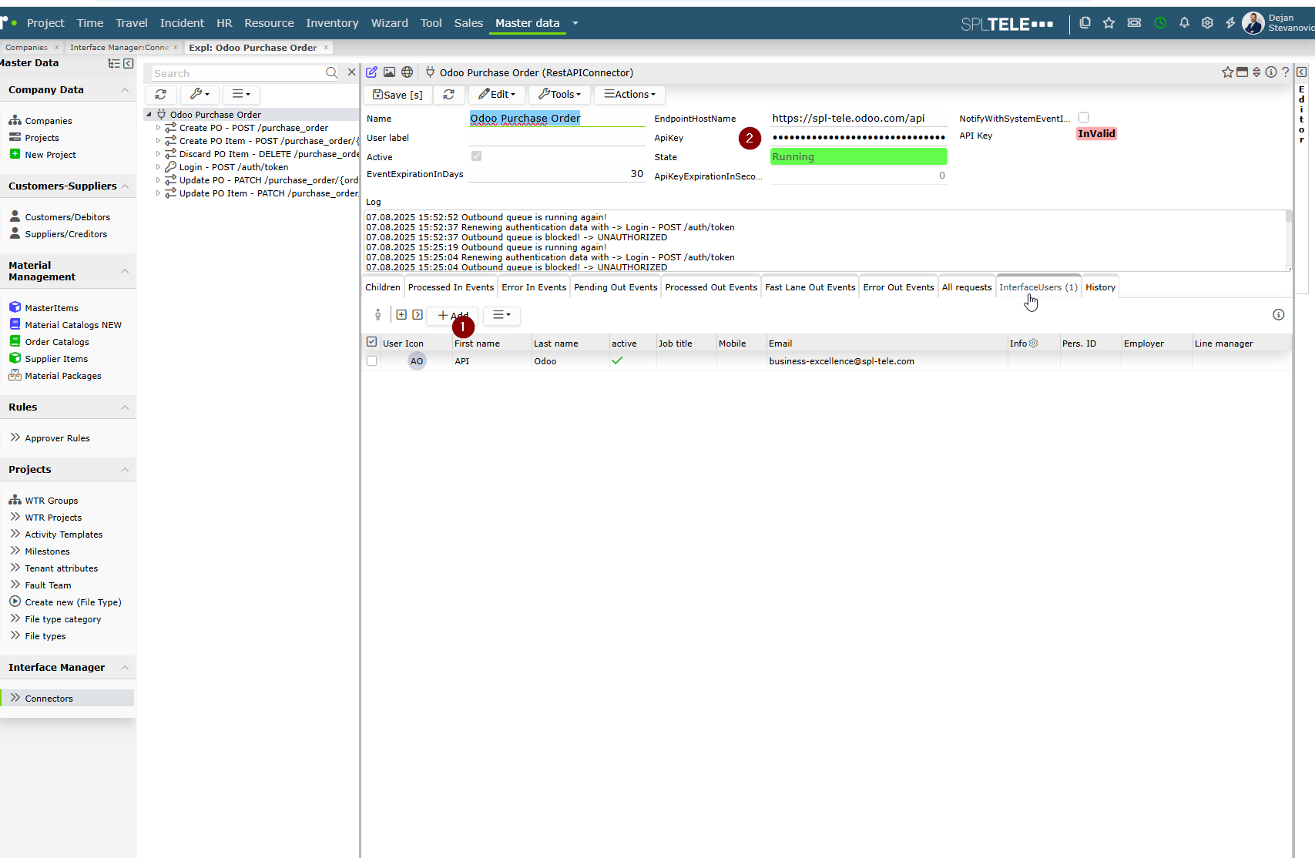Image resolution: width=1315 pixels, height=858 pixels.
Task: Open Approver Rules link
Action: [57, 438]
